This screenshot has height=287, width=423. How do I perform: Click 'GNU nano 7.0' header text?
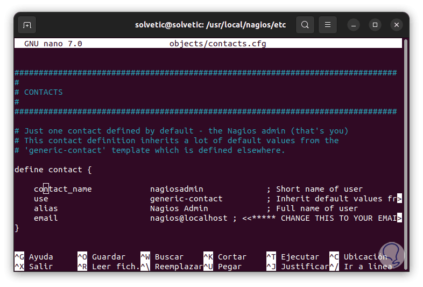pyautogui.click(x=53, y=44)
